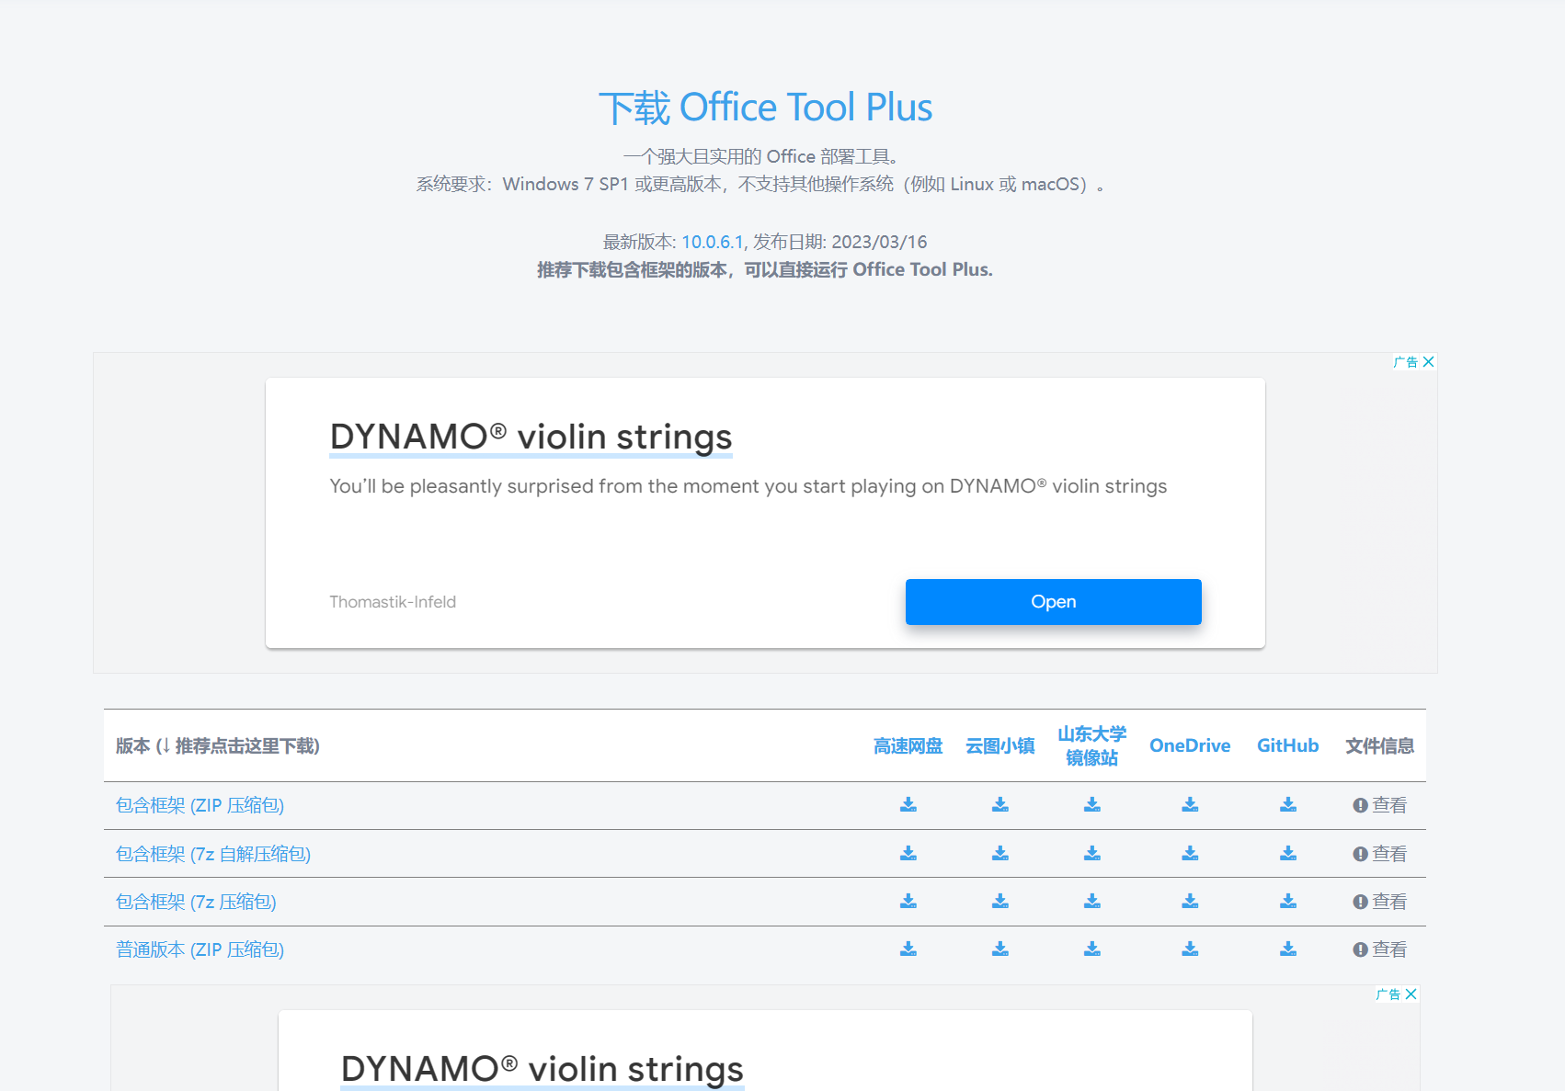Click the 发布日期: 2023/03/16 text
Screen dimensions: 1565x1091
pos(840,242)
